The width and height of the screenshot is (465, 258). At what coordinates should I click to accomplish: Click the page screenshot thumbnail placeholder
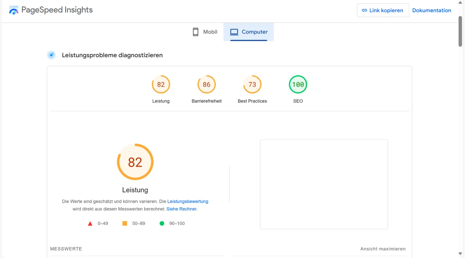pos(324,184)
